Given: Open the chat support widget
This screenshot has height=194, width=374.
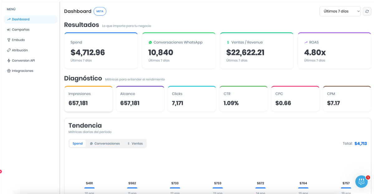Looking at the screenshot, I should [x=362, y=182].
